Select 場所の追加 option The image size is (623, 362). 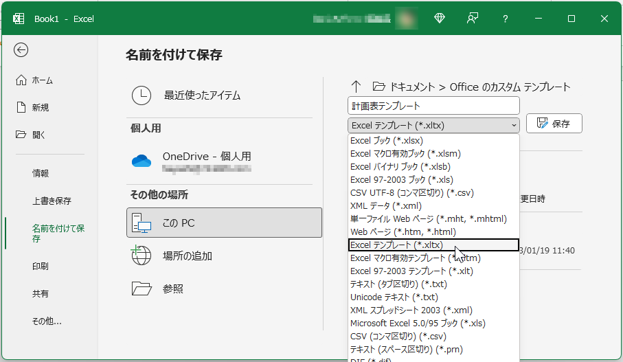187,256
